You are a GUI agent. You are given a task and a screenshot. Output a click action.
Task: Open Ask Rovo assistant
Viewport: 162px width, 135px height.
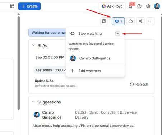pos(112,6)
